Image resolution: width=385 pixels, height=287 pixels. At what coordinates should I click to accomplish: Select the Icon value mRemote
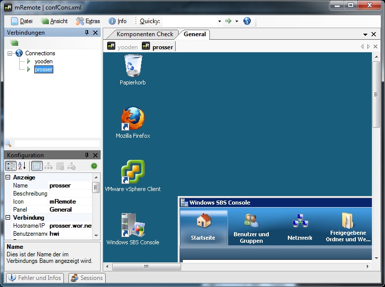(70, 202)
